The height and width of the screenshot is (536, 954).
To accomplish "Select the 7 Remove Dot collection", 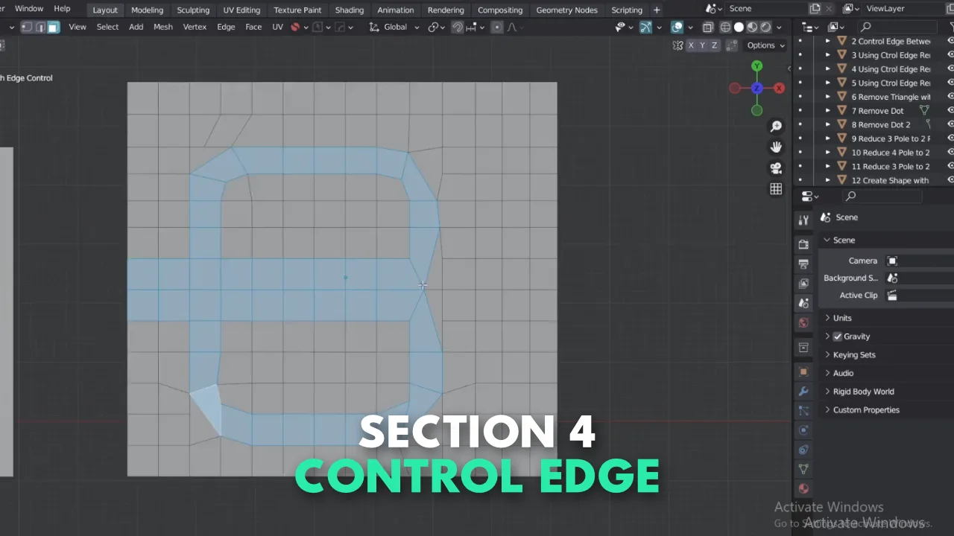I will pyautogui.click(x=877, y=110).
